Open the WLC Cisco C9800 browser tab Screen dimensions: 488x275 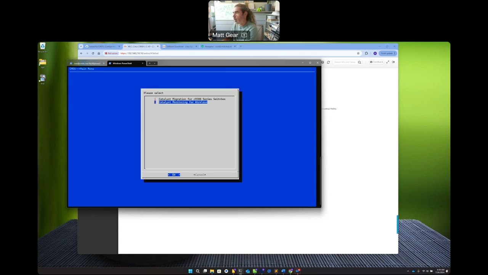tap(141, 47)
